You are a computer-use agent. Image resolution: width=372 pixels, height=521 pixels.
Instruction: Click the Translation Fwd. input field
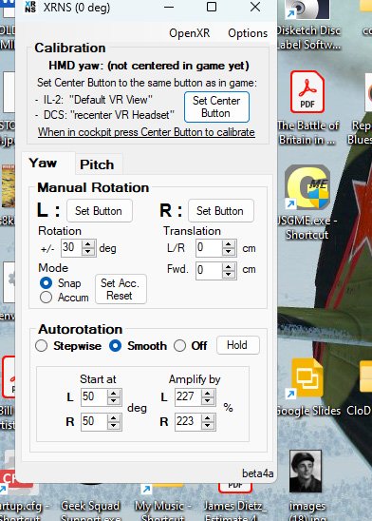click(x=209, y=270)
